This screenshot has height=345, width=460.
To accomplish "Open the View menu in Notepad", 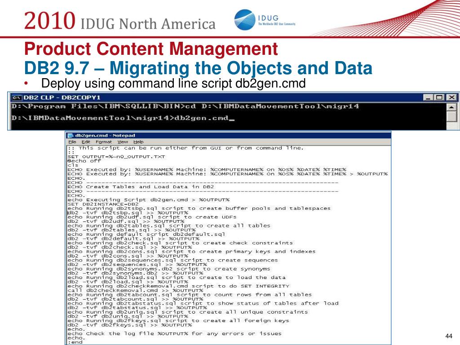I will [123, 142].
